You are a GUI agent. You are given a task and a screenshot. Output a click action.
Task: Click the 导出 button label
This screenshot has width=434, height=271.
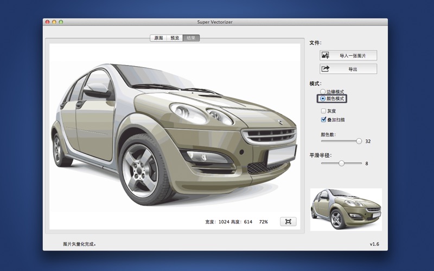pyautogui.click(x=353, y=69)
